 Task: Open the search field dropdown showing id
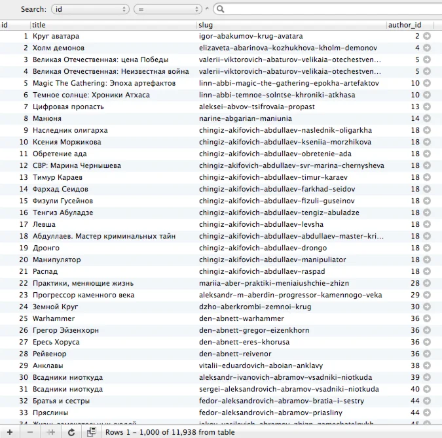pyautogui.click(x=90, y=9)
